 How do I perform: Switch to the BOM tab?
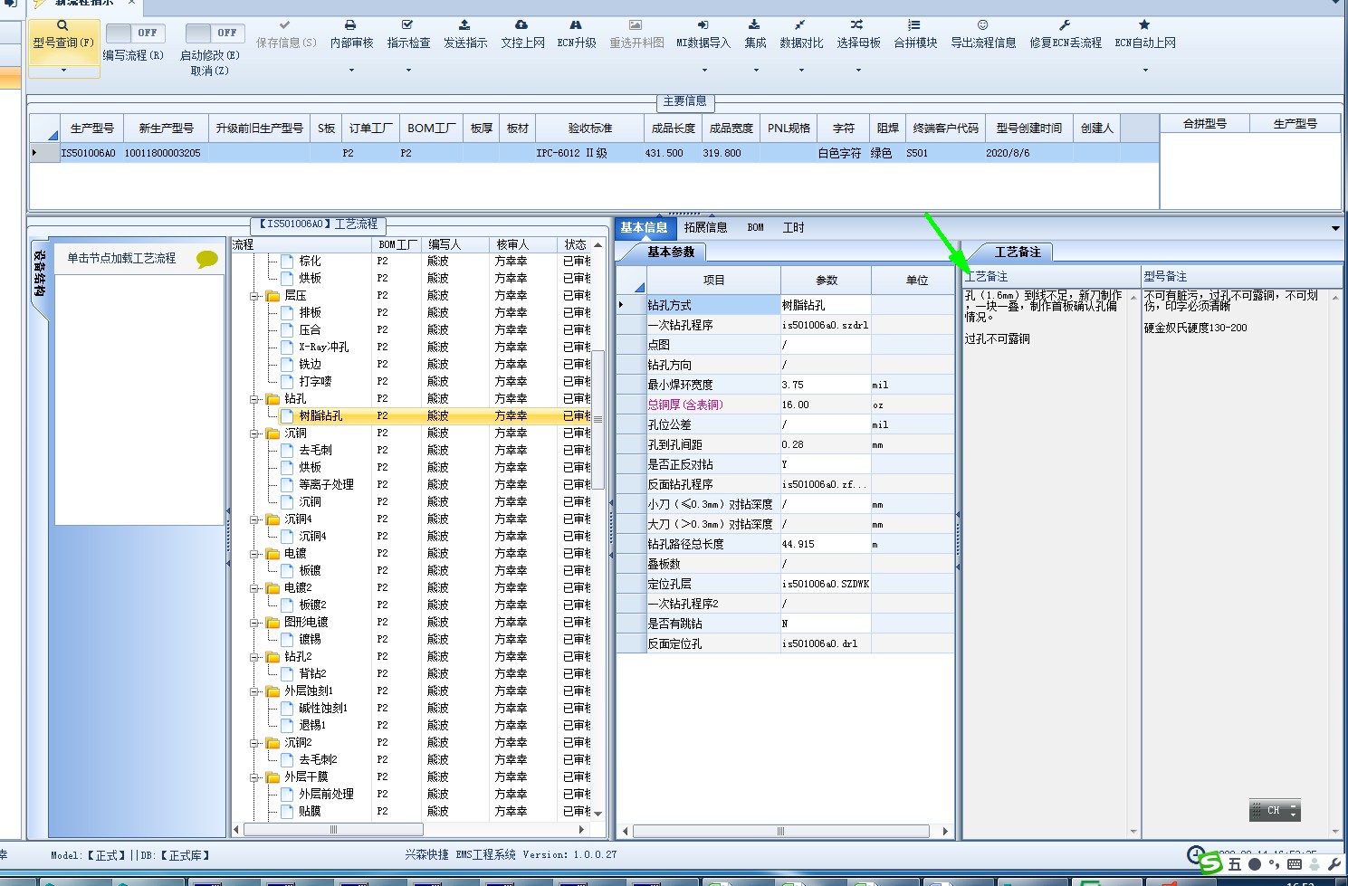[x=756, y=228]
